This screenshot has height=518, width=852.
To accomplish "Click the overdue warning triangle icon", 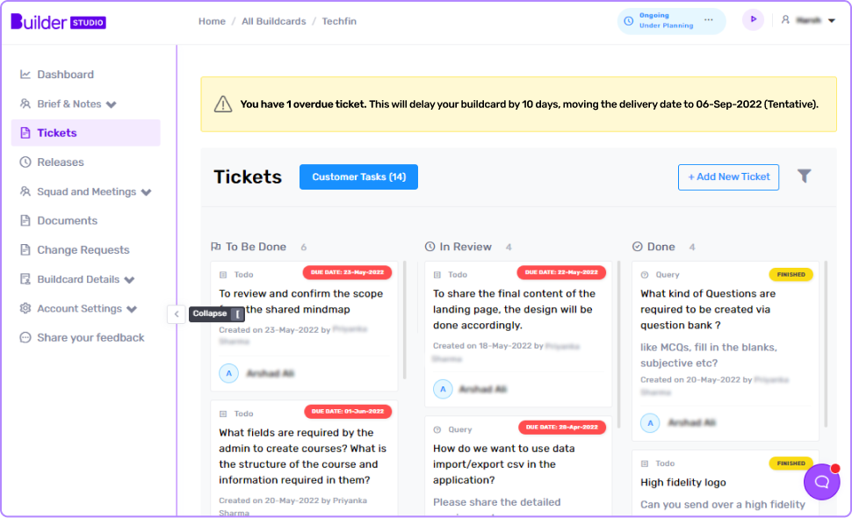I will pyautogui.click(x=223, y=104).
